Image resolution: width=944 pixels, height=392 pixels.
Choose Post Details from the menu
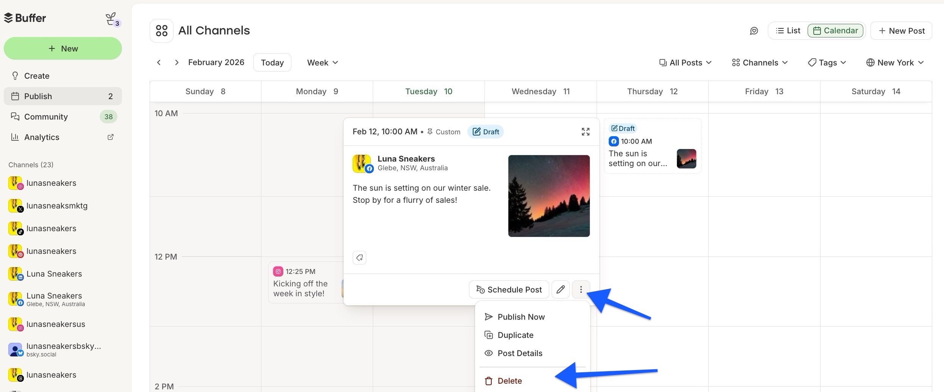pos(532,353)
